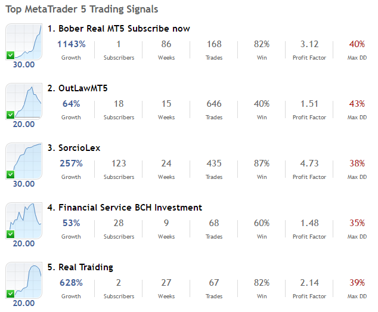Click green verified checkmark on Real Traiding
This screenshot has width=378, height=312.
pyautogui.click(x=10, y=294)
